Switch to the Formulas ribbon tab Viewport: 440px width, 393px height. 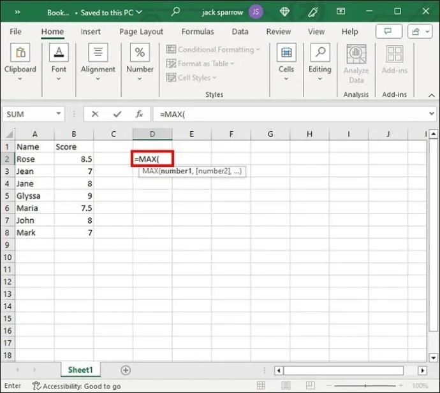tap(198, 32)
